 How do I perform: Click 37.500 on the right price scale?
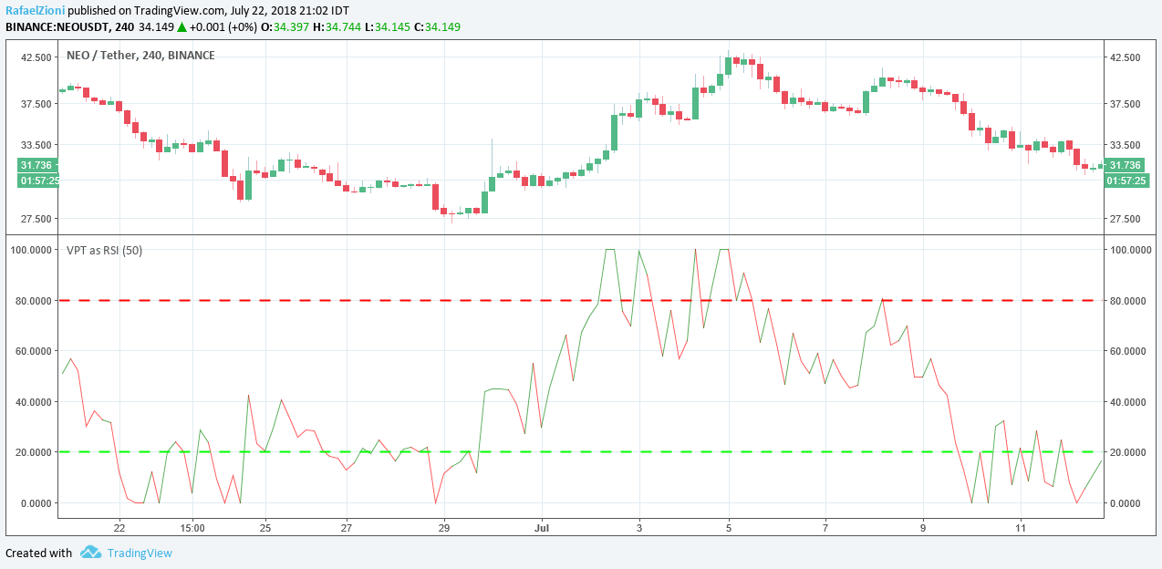(x=1124, y=104)
